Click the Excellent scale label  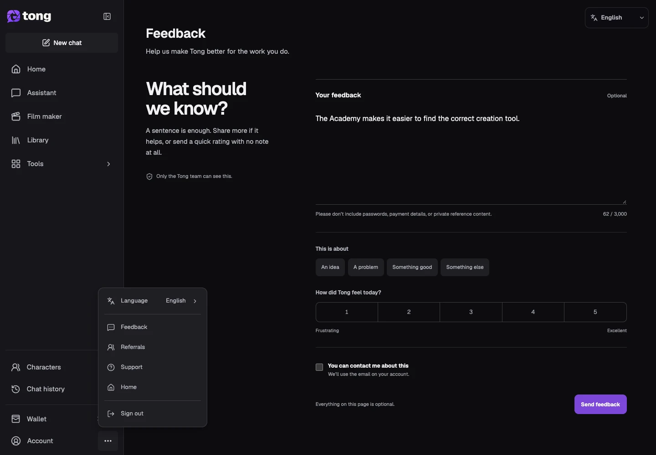617,331
